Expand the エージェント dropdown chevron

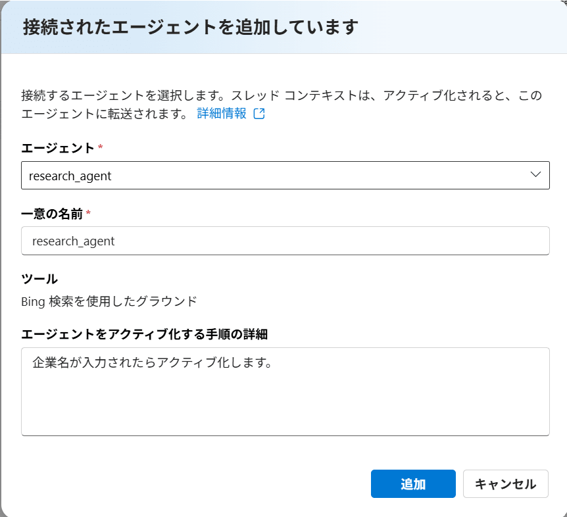coord(535,174)
